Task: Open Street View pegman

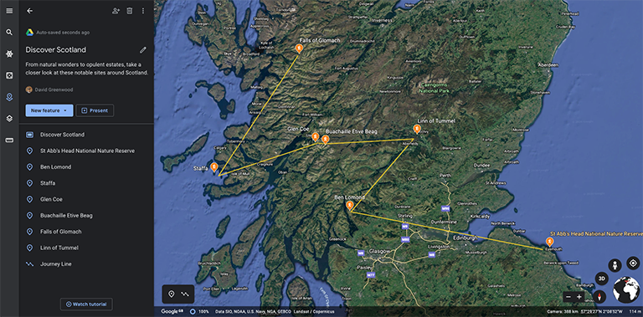Action: point(615,265)
